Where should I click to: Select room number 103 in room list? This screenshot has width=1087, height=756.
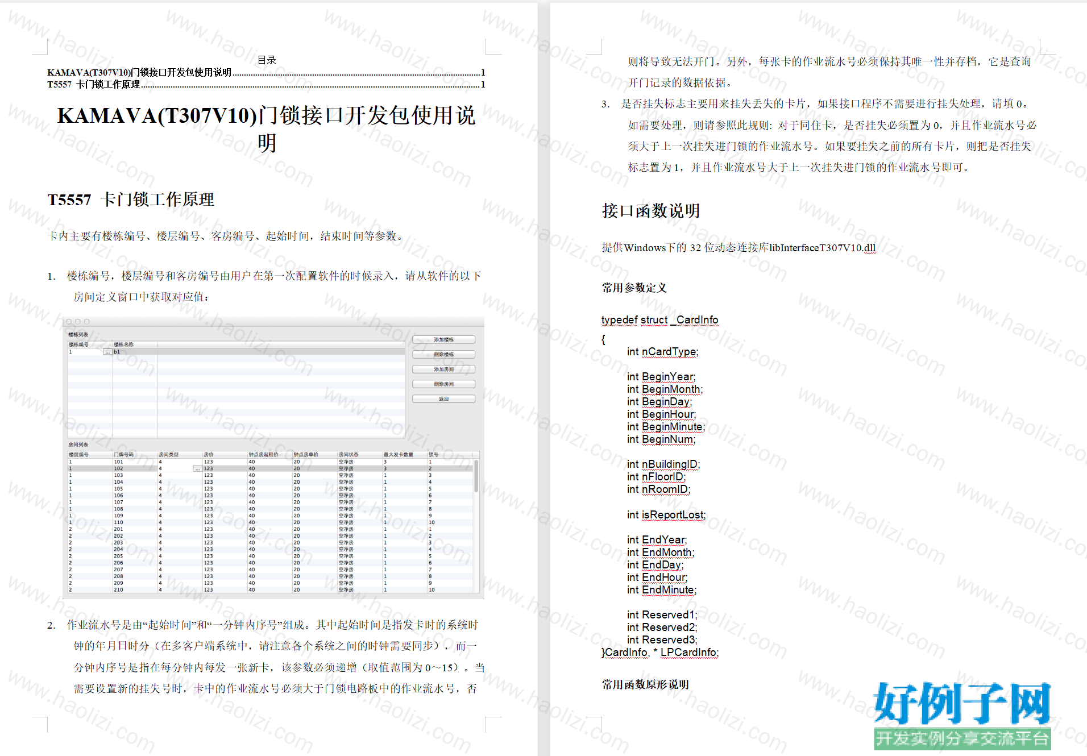pos(118,475)
